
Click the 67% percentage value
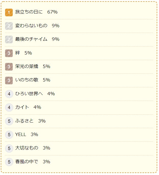(52, 12)
